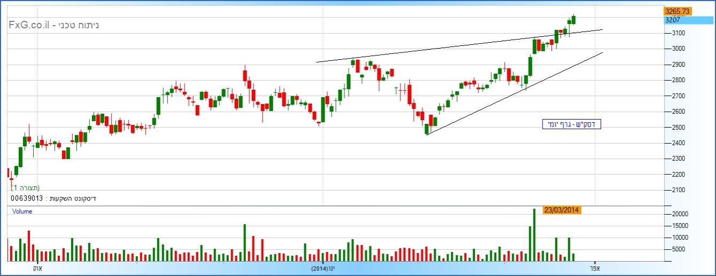
Task: Click the 20000 volume axis value
Action: (679, 214)
